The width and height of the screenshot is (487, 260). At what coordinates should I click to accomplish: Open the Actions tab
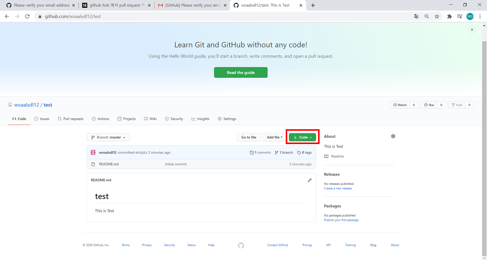pos(100,119)
